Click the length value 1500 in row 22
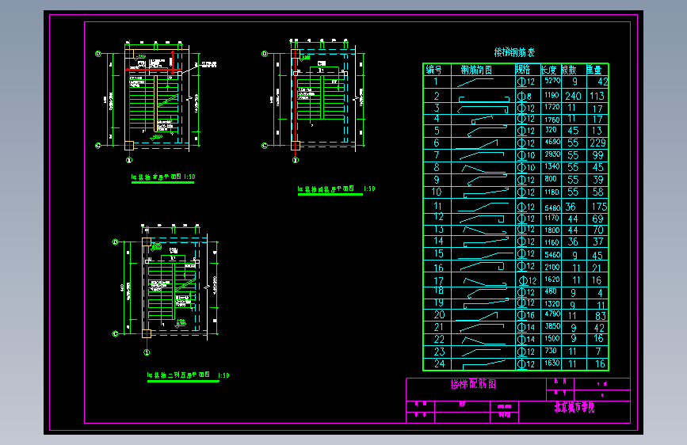Image resolution: width=687 pixels, height=445 pixels. coord(552,338)
